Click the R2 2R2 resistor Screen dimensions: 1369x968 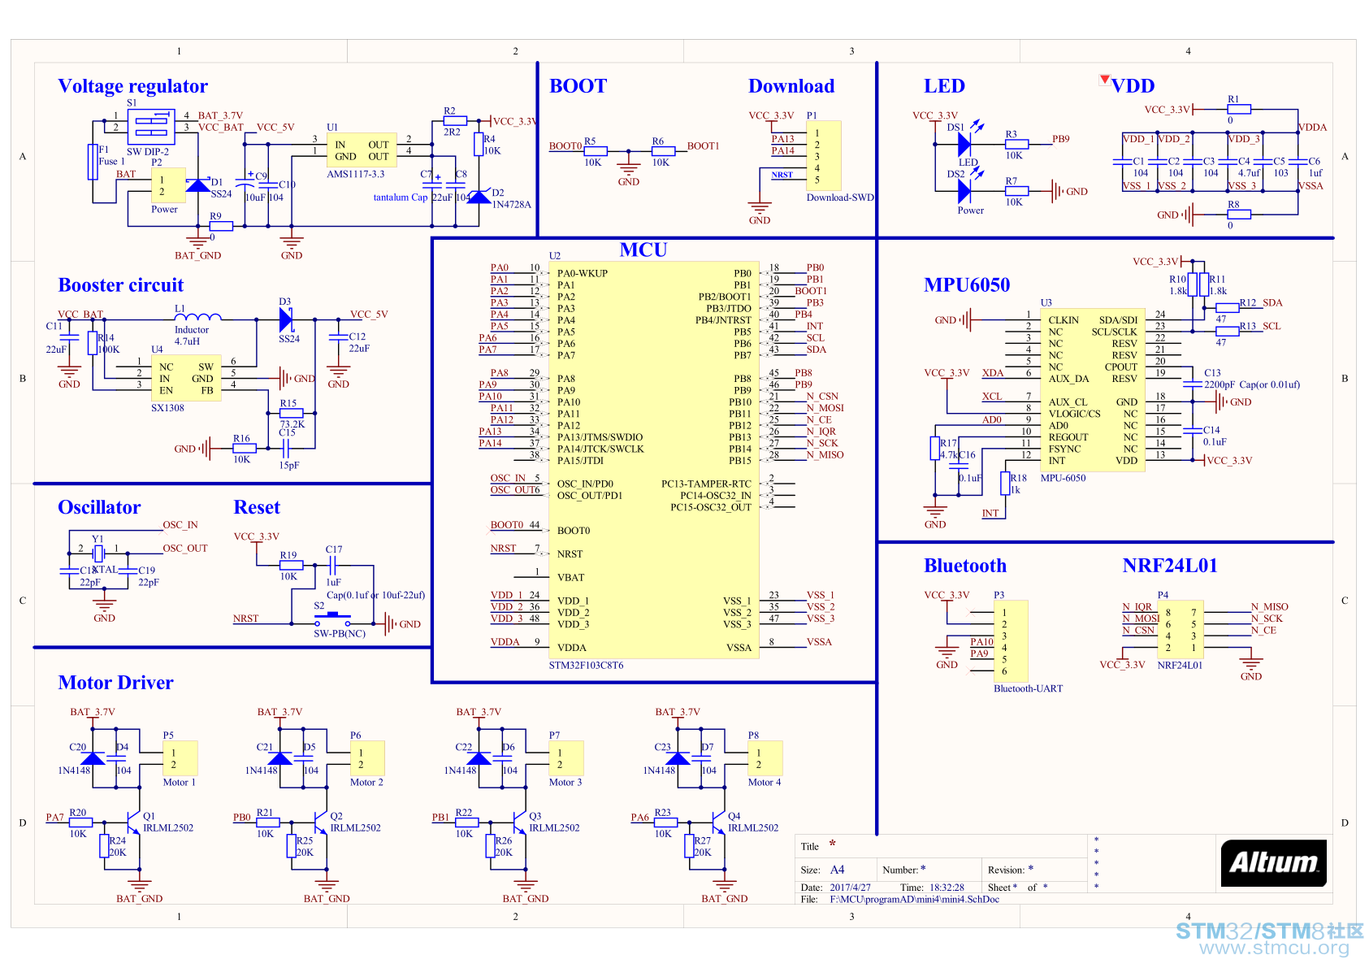pyautogui.click(x=454, y=120)
